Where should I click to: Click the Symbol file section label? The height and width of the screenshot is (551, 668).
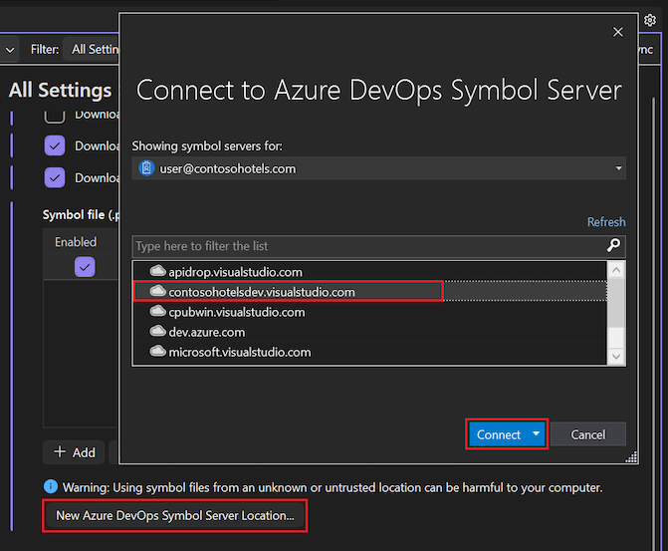[80, 214]
